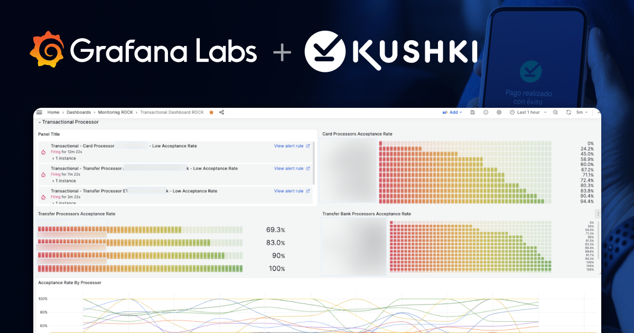Open the Last 1 hour time range dropdown
Screen dimensions: 634x333
pos(528,112)
